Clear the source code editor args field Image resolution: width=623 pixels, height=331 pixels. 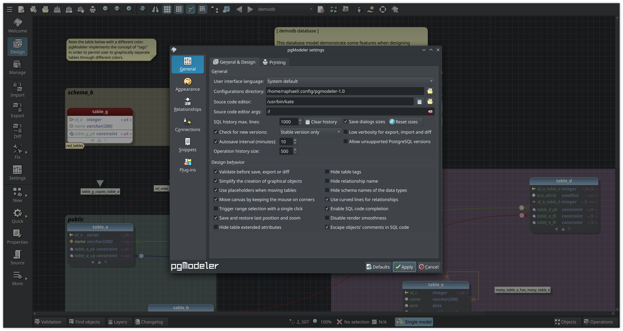tap(430, 112)
